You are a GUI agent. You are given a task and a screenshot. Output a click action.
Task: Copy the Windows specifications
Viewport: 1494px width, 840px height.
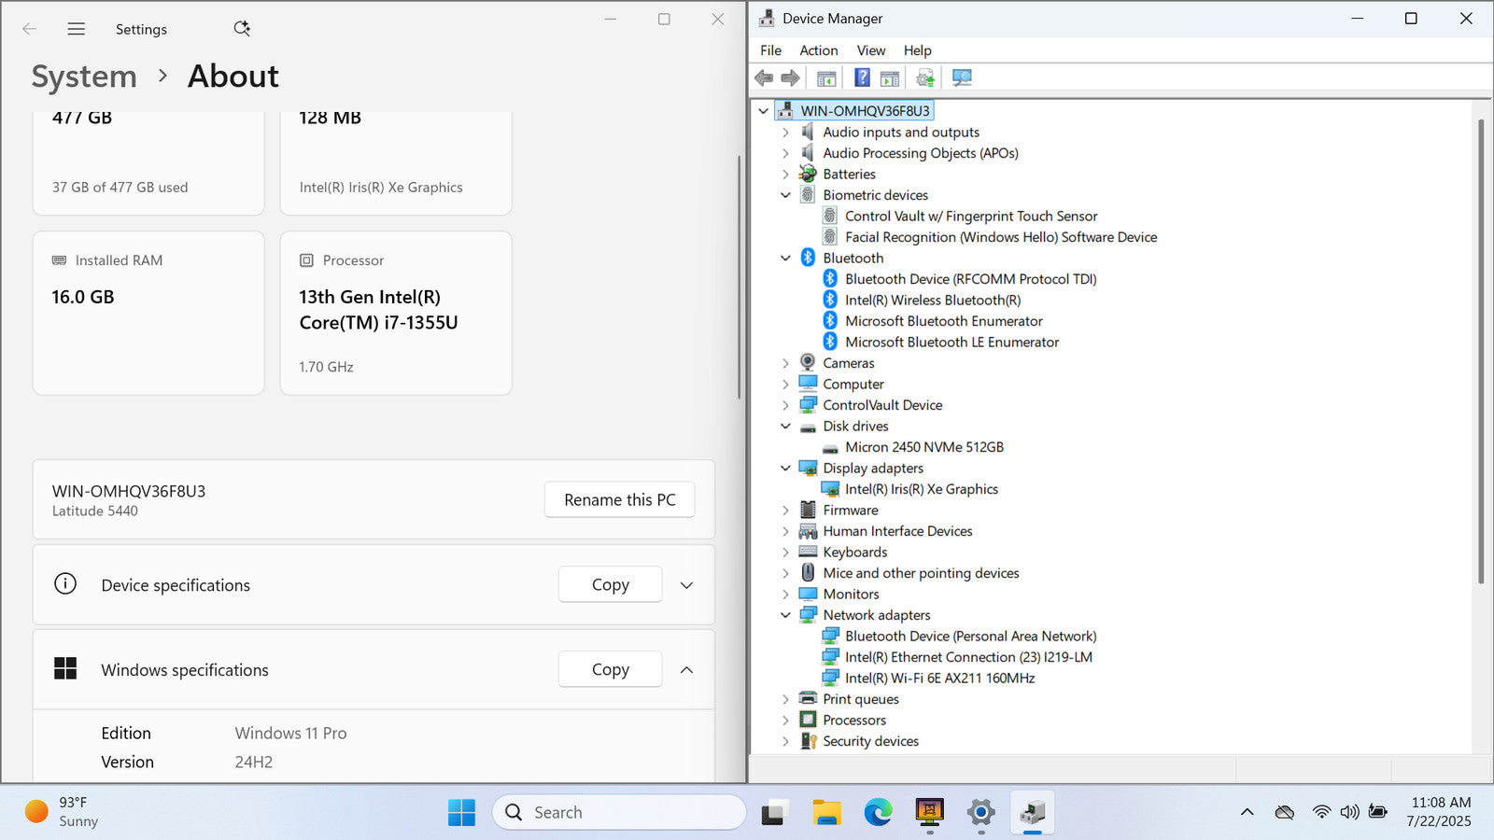[x=611, y=669]
